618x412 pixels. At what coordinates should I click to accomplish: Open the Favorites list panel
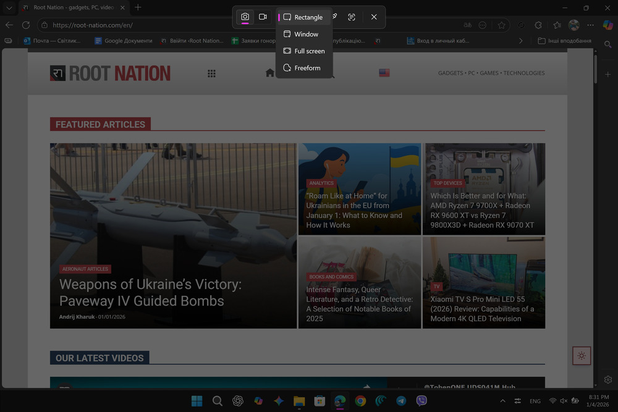coord(557,25)
